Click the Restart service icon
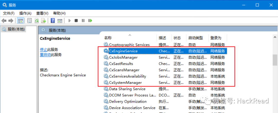This screenshot has width=278, height=113. click(90, 21)
